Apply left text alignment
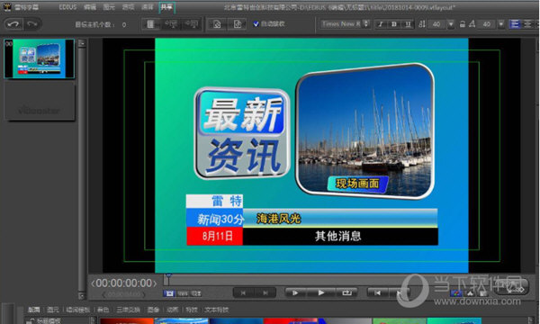 [x=515, y=24]
